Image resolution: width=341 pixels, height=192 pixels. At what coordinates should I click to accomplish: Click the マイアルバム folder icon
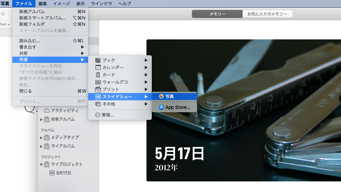[x=46, y=146]
